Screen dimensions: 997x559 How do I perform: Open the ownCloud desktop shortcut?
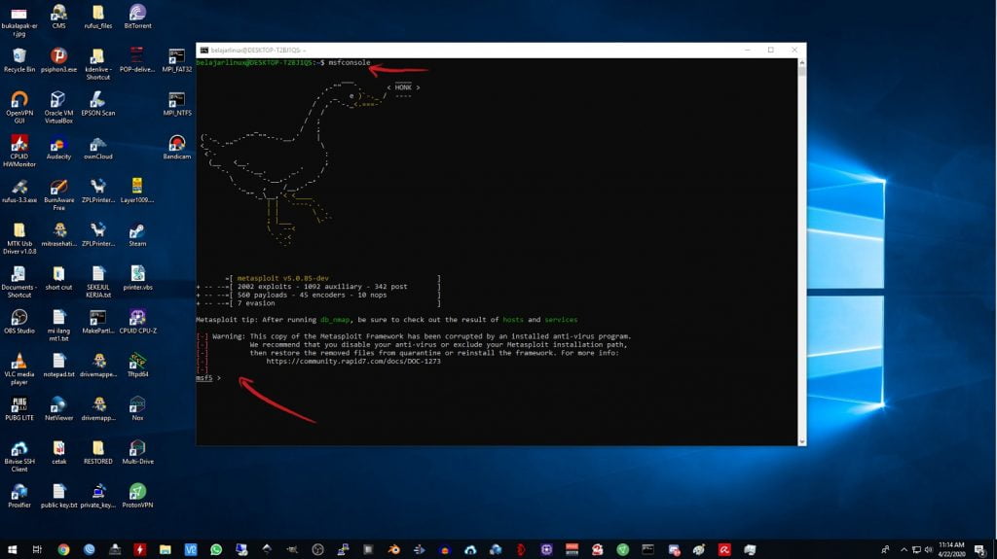click(98, 148)
